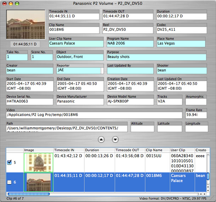Click the yellow minimize window button

[x=11, y=4]
